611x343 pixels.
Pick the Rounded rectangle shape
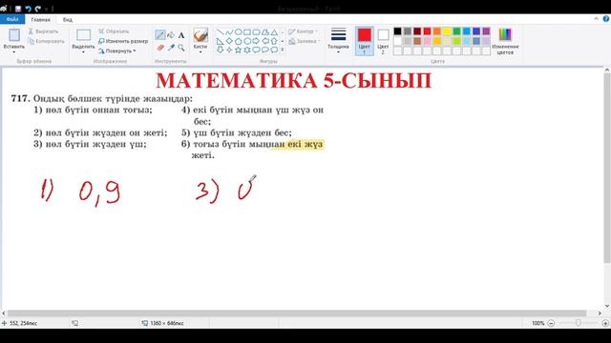point(256,32)
